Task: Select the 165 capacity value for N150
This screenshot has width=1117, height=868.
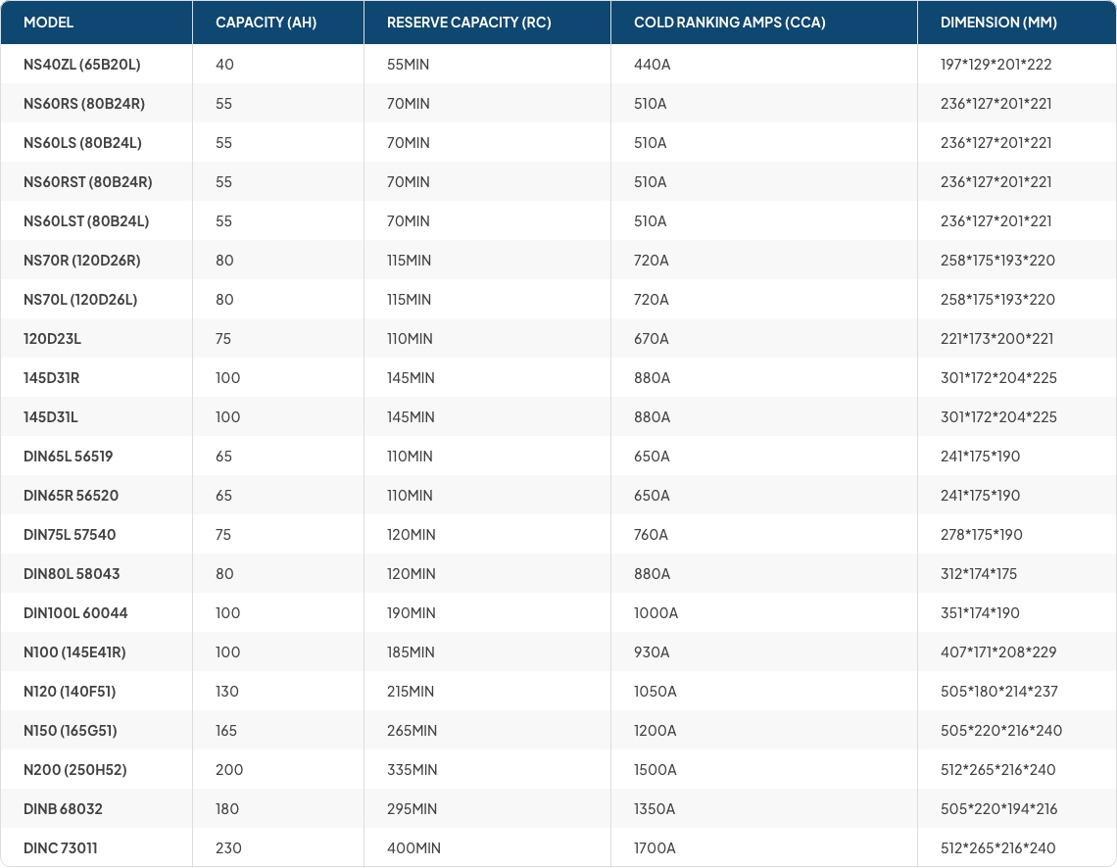Action: pyautogui.click(x=227, y=731)
